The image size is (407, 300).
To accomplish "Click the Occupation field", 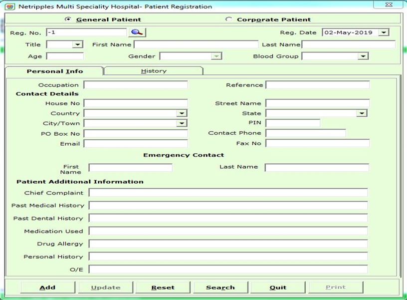I will (136, 85).
